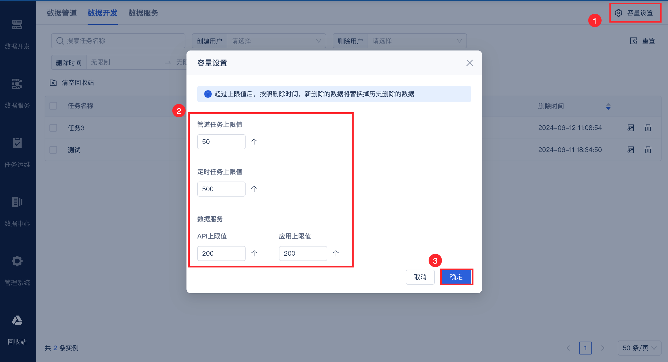
Task: Switch to the 数据服务 top tab
Action: click(143, 13)
